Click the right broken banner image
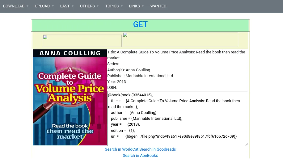 (x=180, y=40)
